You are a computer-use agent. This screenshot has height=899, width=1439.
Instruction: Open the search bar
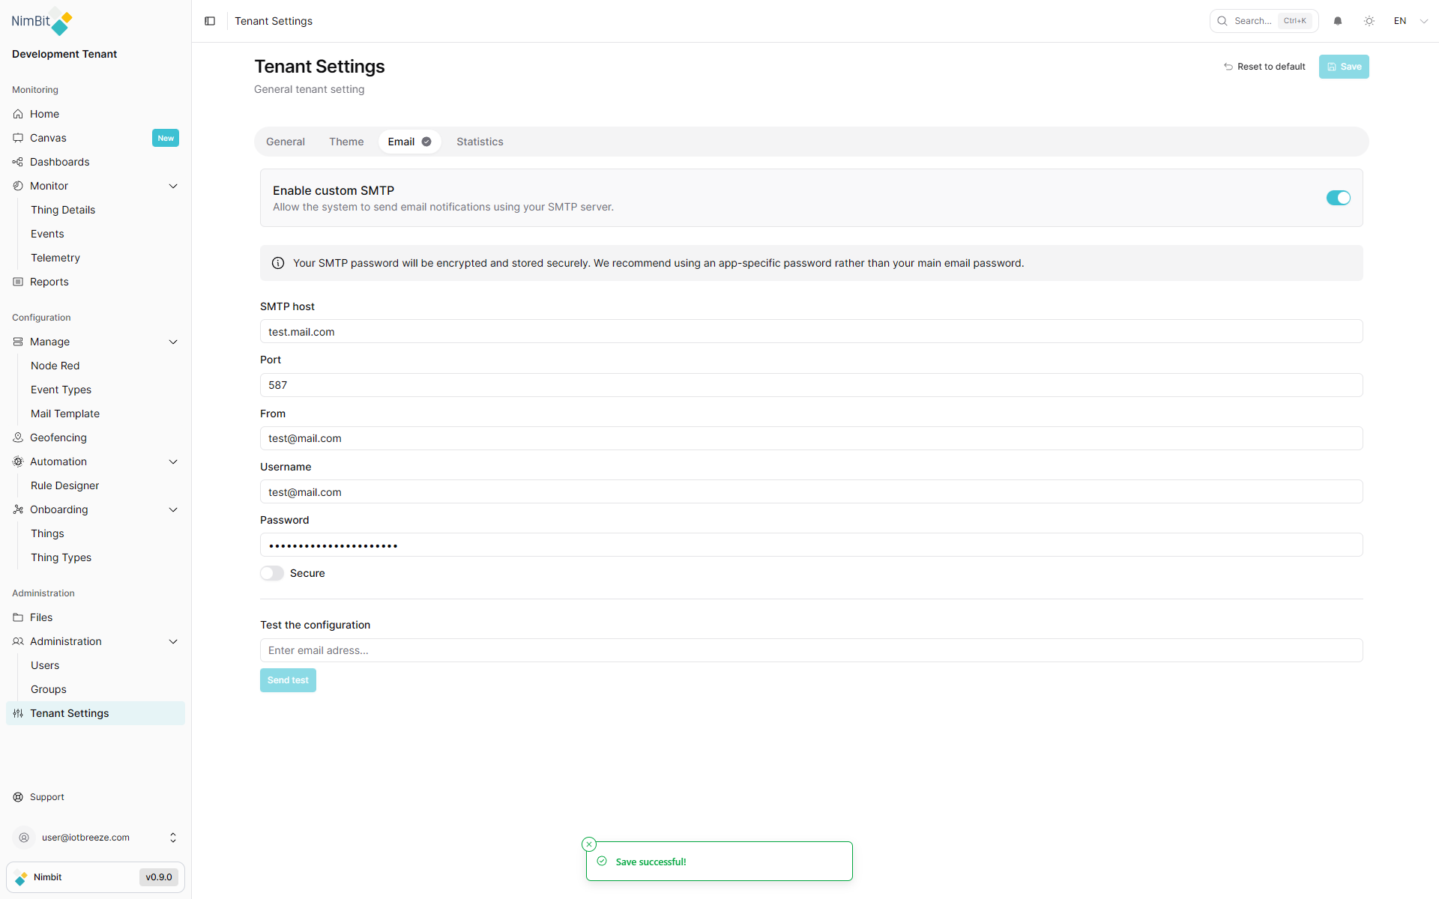tap(1263, 20)
